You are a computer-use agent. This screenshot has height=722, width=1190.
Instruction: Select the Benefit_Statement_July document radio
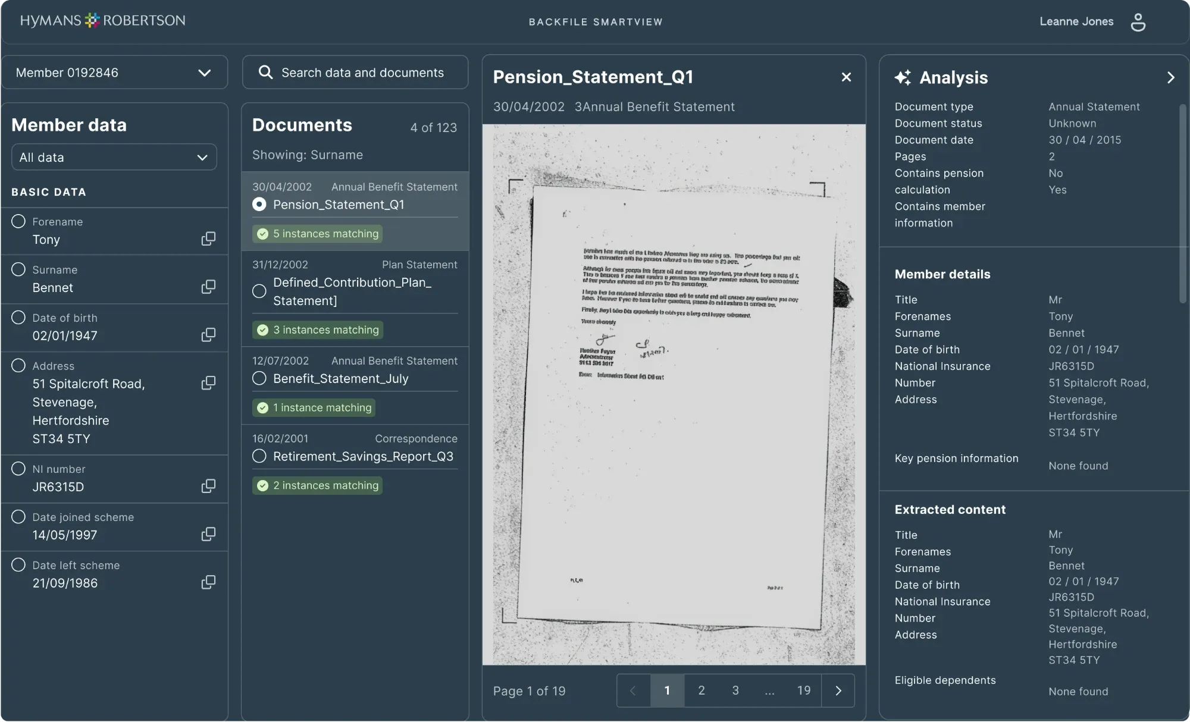[x=259, y=379]
